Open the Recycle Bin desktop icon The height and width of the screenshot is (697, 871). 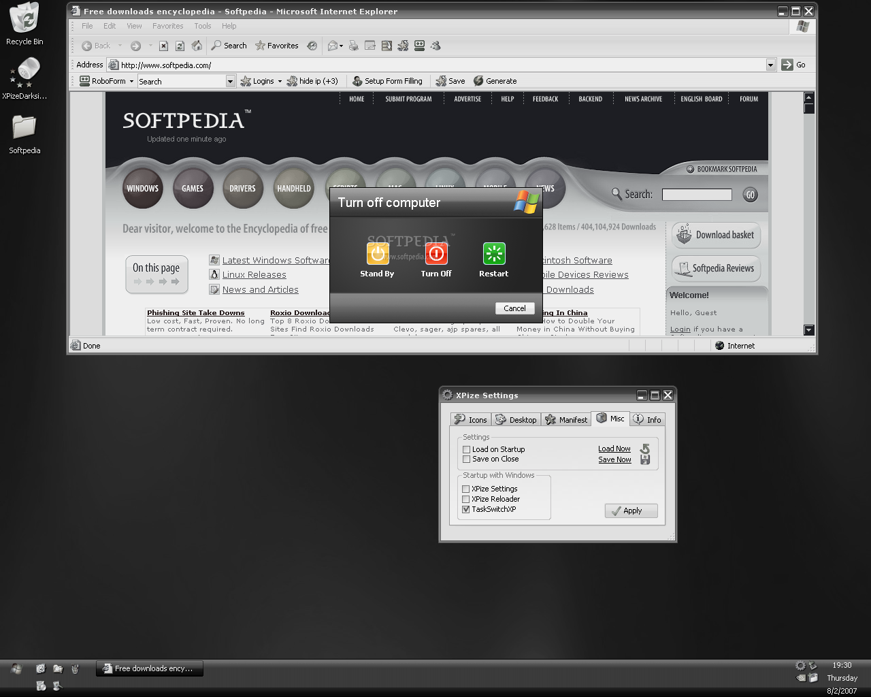(x=24, y=24)
